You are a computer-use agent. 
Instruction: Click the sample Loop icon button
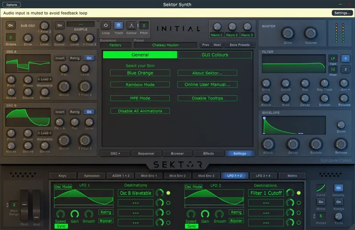106,26
